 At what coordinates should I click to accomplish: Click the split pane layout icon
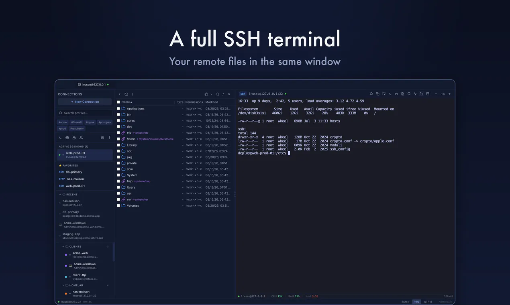point(428,94)
